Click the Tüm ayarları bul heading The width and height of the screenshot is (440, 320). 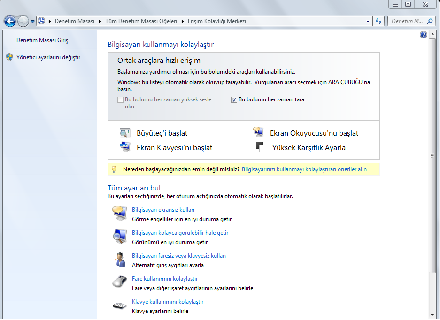(134, 188)
